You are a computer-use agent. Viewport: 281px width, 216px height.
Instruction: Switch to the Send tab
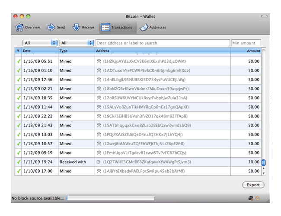click(56, 27)
